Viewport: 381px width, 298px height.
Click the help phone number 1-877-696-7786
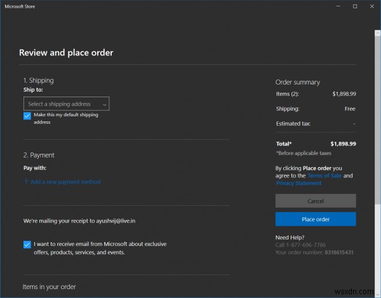click(306, 245)
